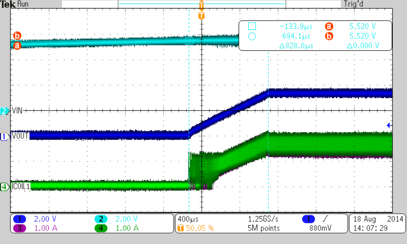Click channel 3 badge in scale readout
Screen dimensions: 407x244
point(20,228)
